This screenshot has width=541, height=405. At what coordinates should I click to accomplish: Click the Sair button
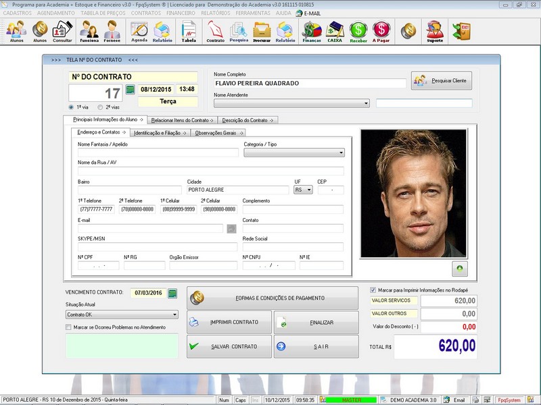tap(316, 346)
